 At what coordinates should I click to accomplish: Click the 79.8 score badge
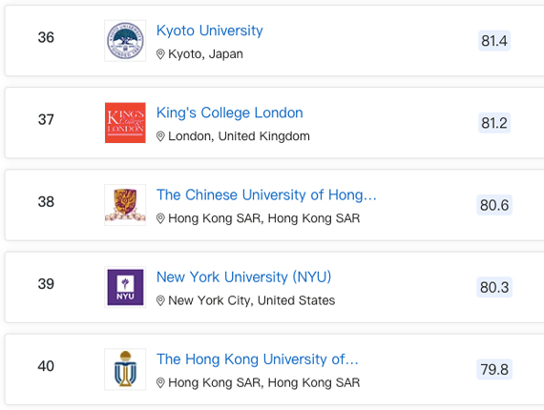(494, 369)
